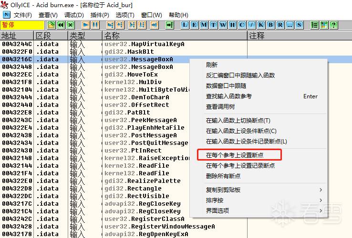
Task: Select MessageBoxA row at address 00432448
Action: point(95,67)
